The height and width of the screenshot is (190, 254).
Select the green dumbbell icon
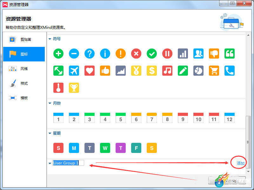click(58, 71)
